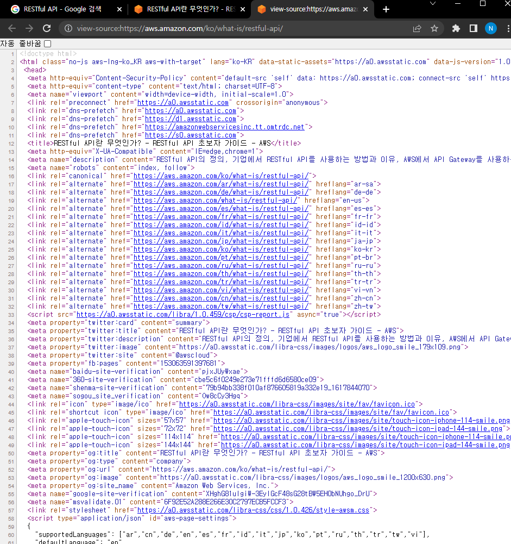Screen dimensions: 511x544
Task: Close the RESTful API란 무엇인가 tab
Action: click(243, 9)
